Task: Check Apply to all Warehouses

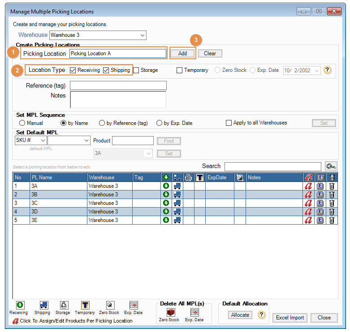Action: click(229, 123)
